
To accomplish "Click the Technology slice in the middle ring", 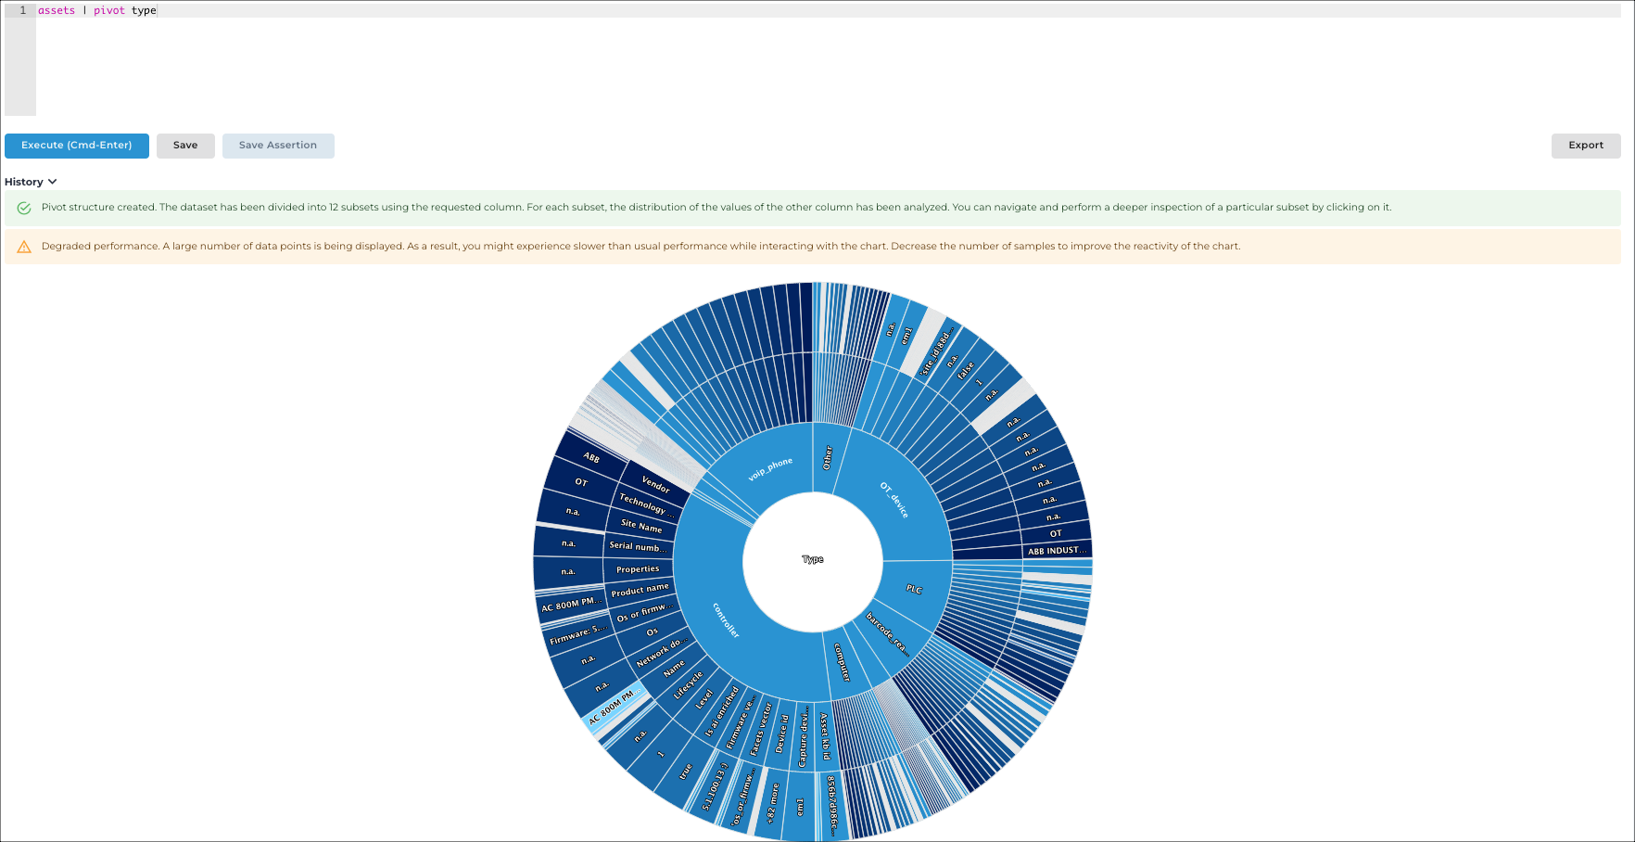I will [646, 504].
